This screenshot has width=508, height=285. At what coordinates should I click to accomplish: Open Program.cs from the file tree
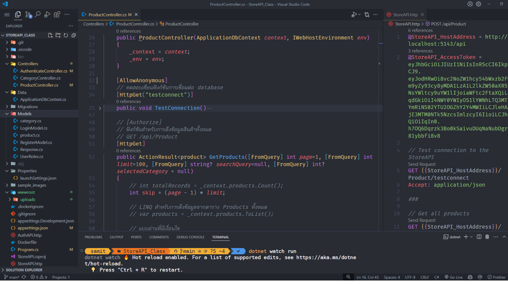coord(28,249)
